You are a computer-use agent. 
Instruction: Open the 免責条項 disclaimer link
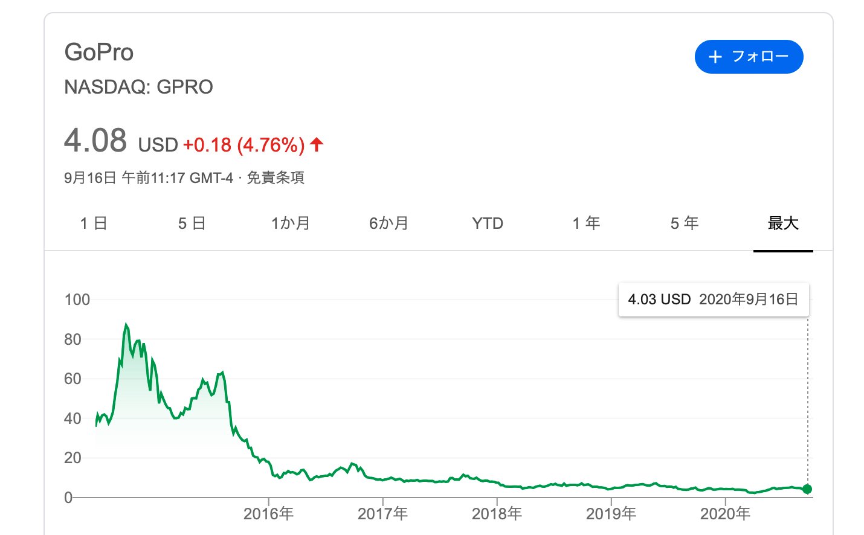coord(276,178)
